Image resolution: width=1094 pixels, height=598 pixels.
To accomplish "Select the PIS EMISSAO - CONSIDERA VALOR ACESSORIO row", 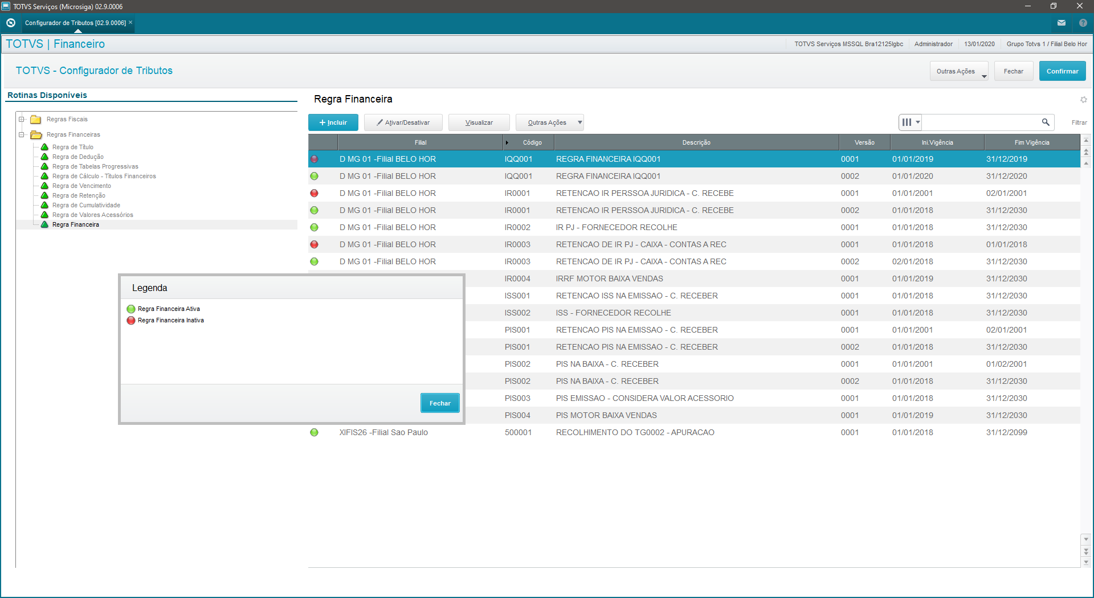I will tap(772, 398).
